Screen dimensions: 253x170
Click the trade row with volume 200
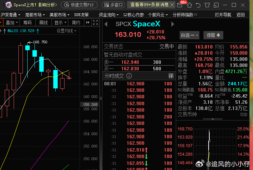[x=139, y=117]
